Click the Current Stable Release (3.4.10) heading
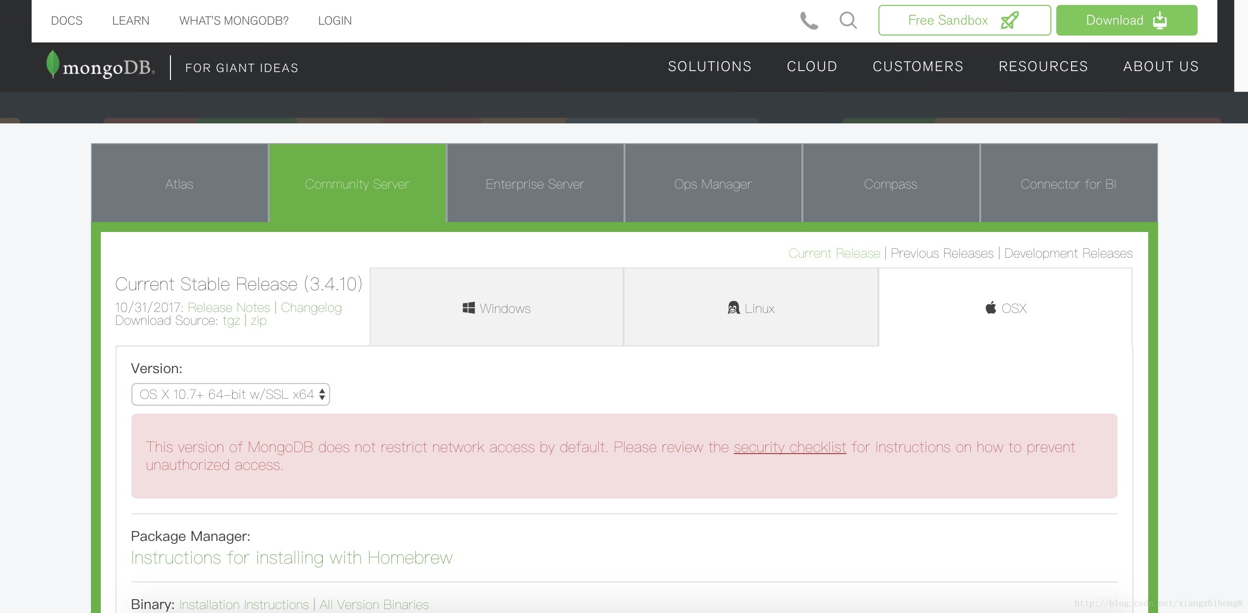The height and width of the screenshot is (613, 1248). [x=239, y=284]
